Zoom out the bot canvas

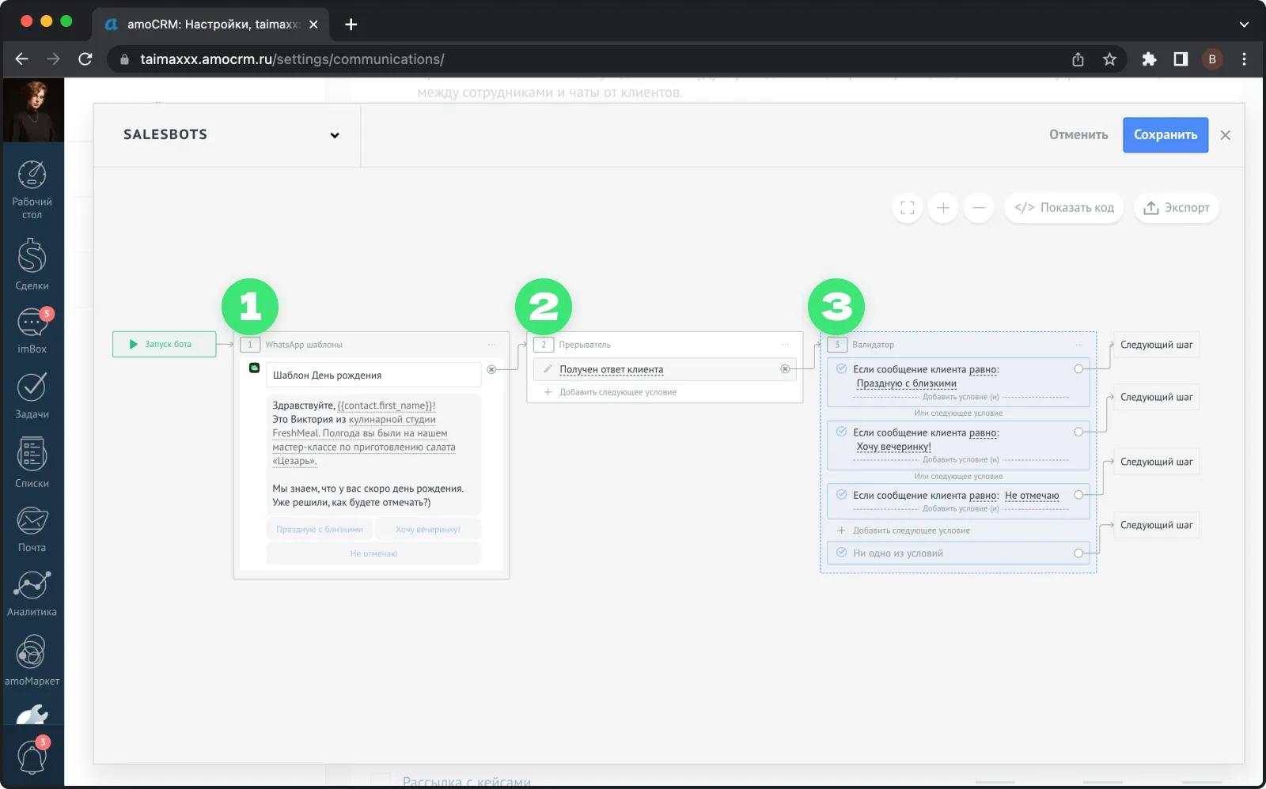click(x=979, y=208)
